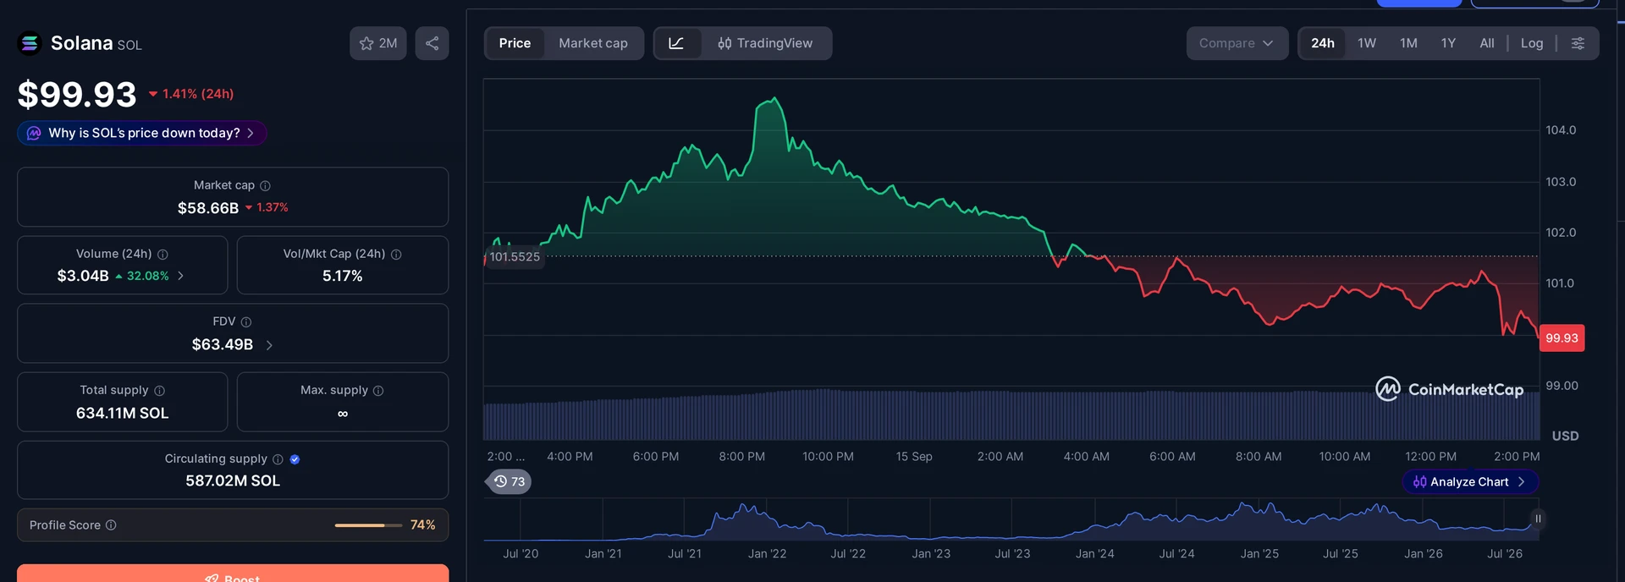Click the Jan '24 mini timeline label
The image size is (1625, 582).
click(1094, 553)
